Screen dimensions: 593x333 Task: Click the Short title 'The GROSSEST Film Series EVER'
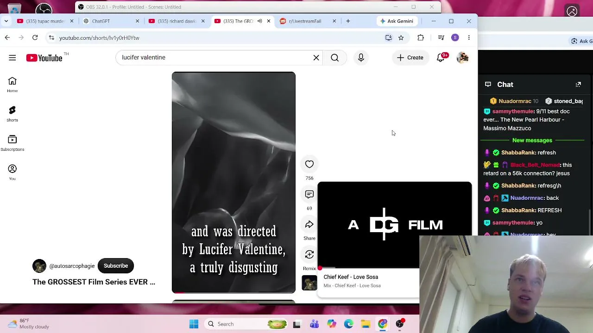click(x=94, y=282)
